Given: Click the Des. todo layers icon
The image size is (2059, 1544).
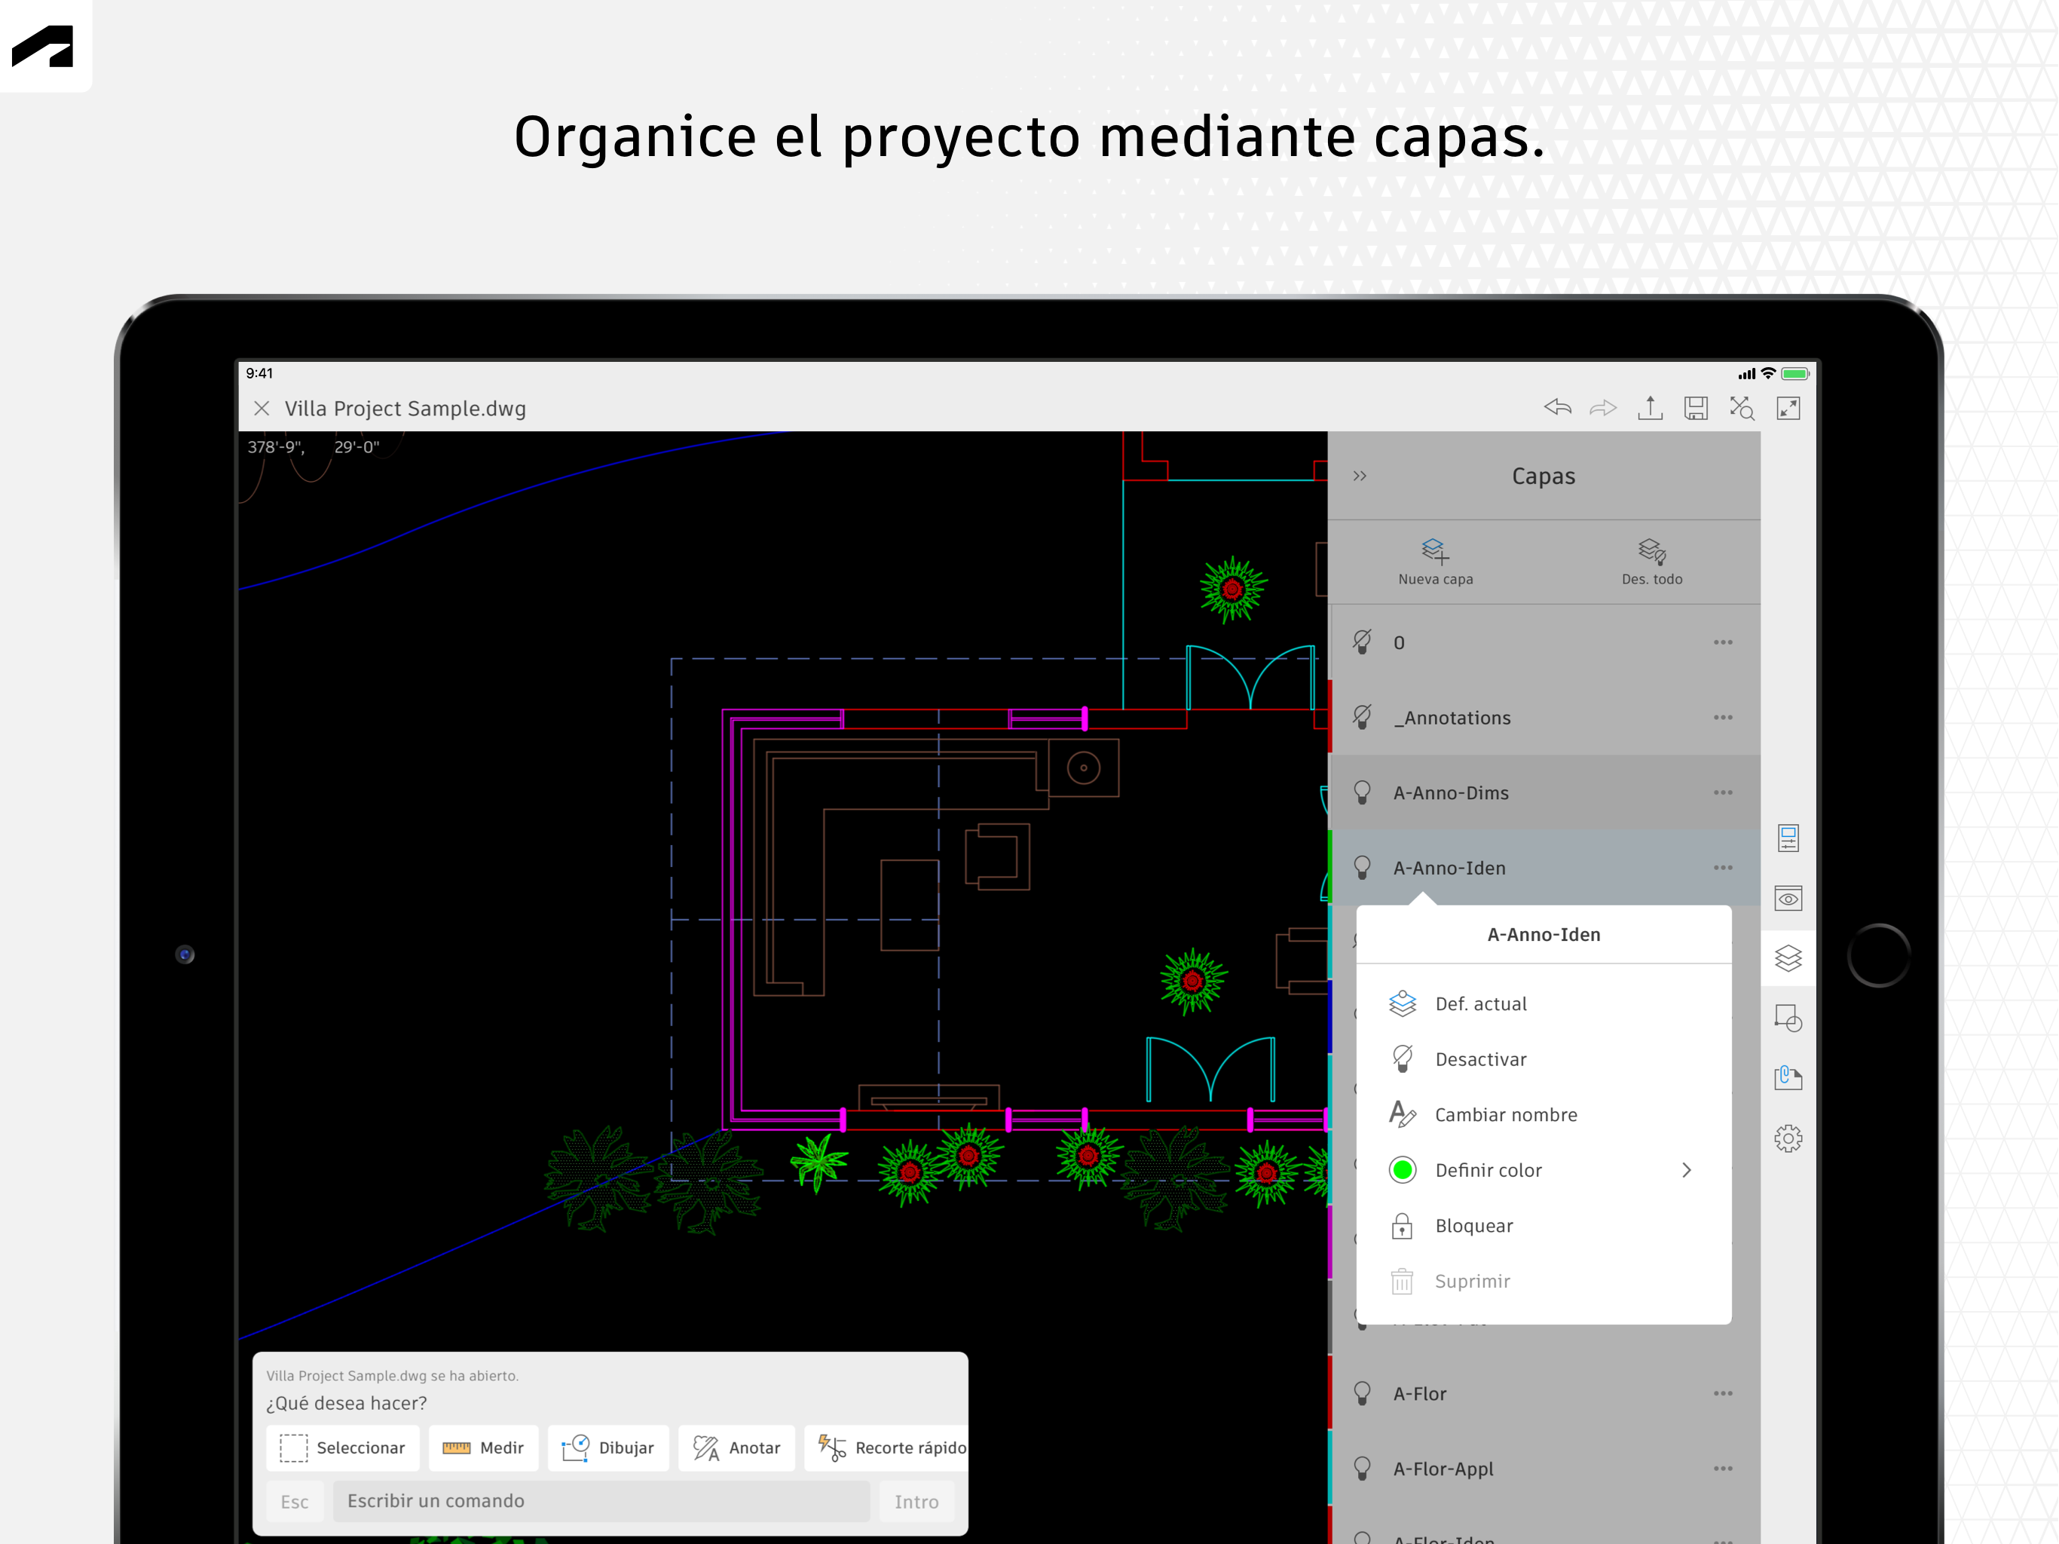Looking at the screenshot, I should tap(1651, 551).
